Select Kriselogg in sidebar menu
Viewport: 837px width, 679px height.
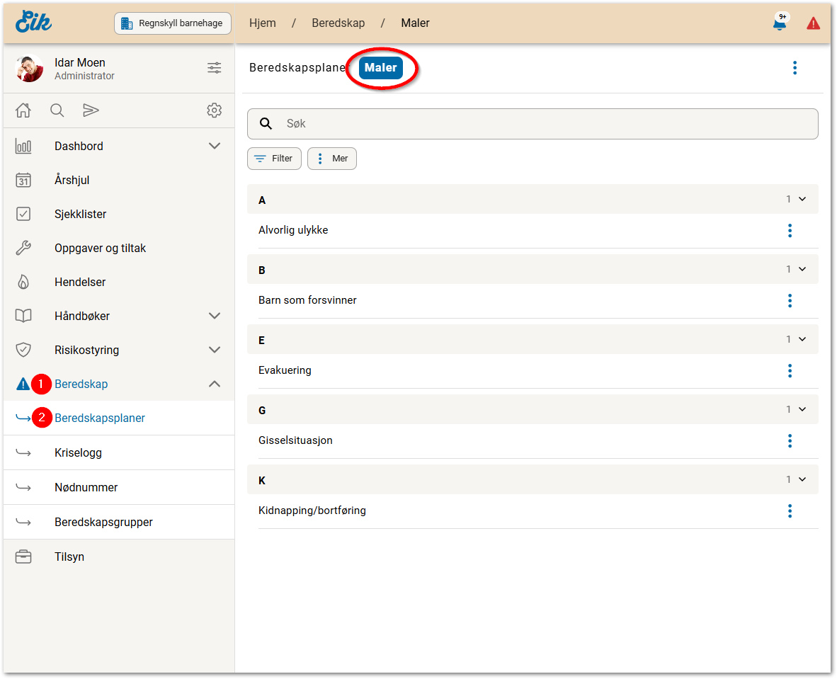pyautogui.click(x=78, y=452)
